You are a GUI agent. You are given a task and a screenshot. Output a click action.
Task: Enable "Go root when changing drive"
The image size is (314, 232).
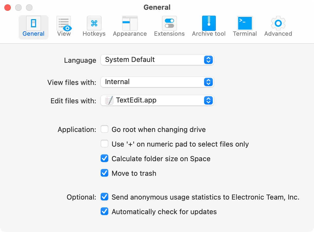tap(104, 129)
